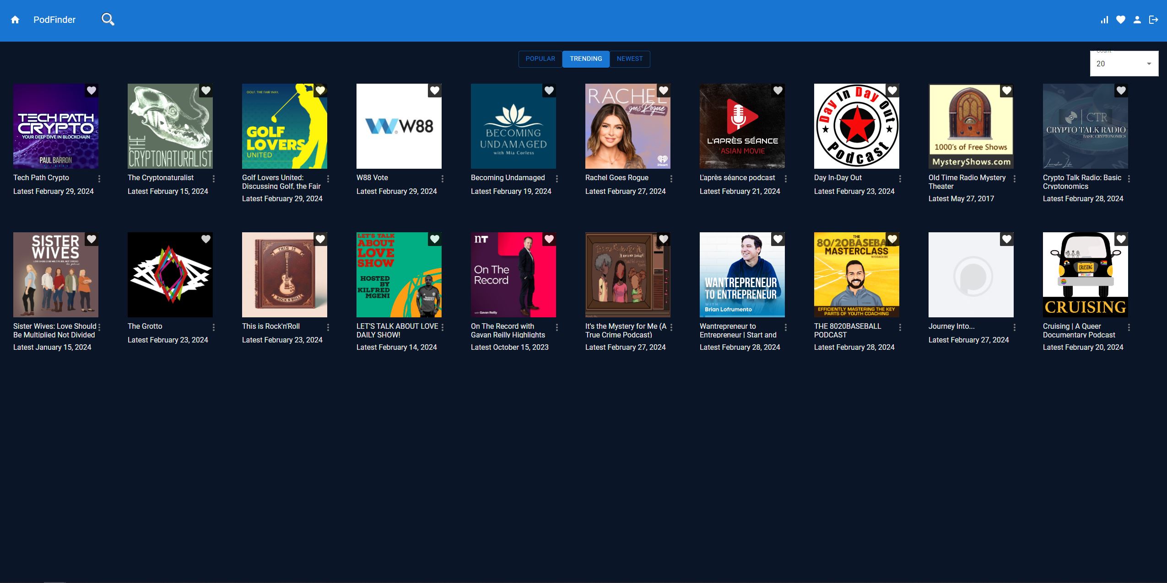This screenshot has width=1167, height=583.
Task: Open more options for Tech Path Crypto
Action: coord(99,179)
